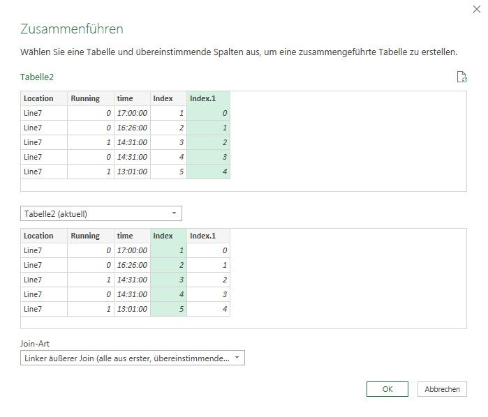Select time column header in lower table
488x417 pixels.
click(132, 236)
